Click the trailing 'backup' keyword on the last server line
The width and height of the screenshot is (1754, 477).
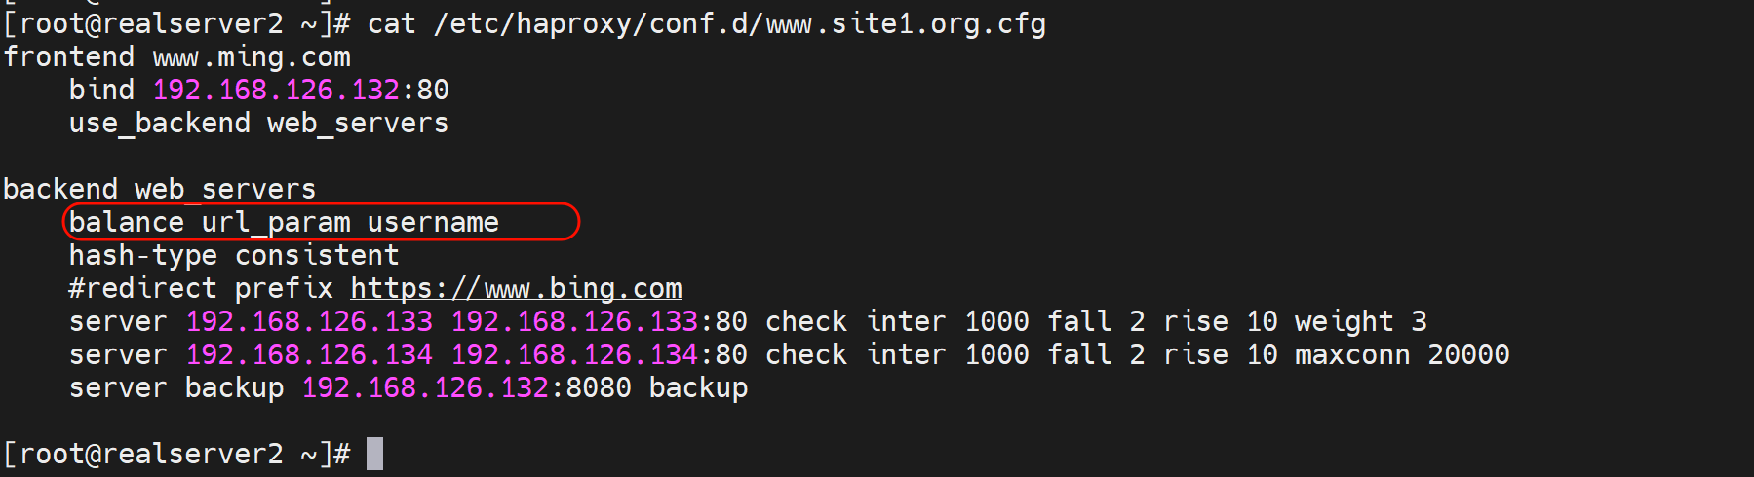click(698, 387)
